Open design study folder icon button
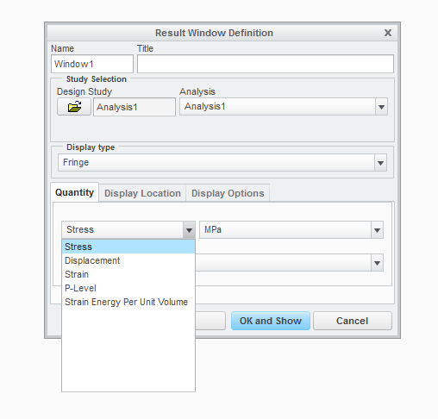Screen dimensions: 438x419 (74, 107)
